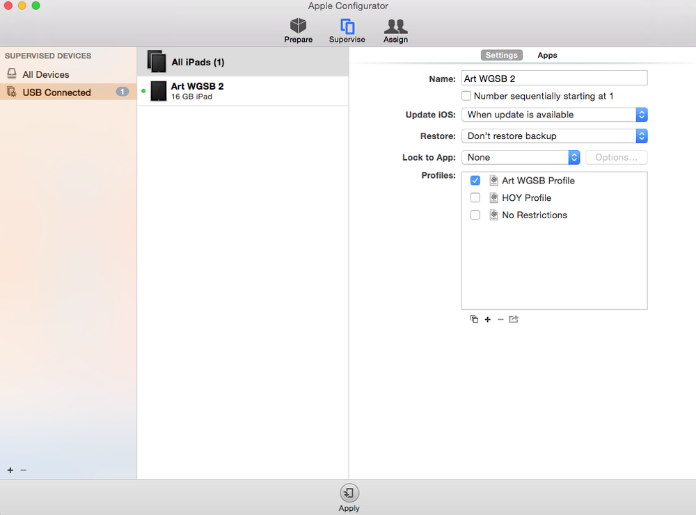Select the No Restrictions text label
The height and width of the screenshot is (515, 696).
pyautogui.click(x=535, y=215)
